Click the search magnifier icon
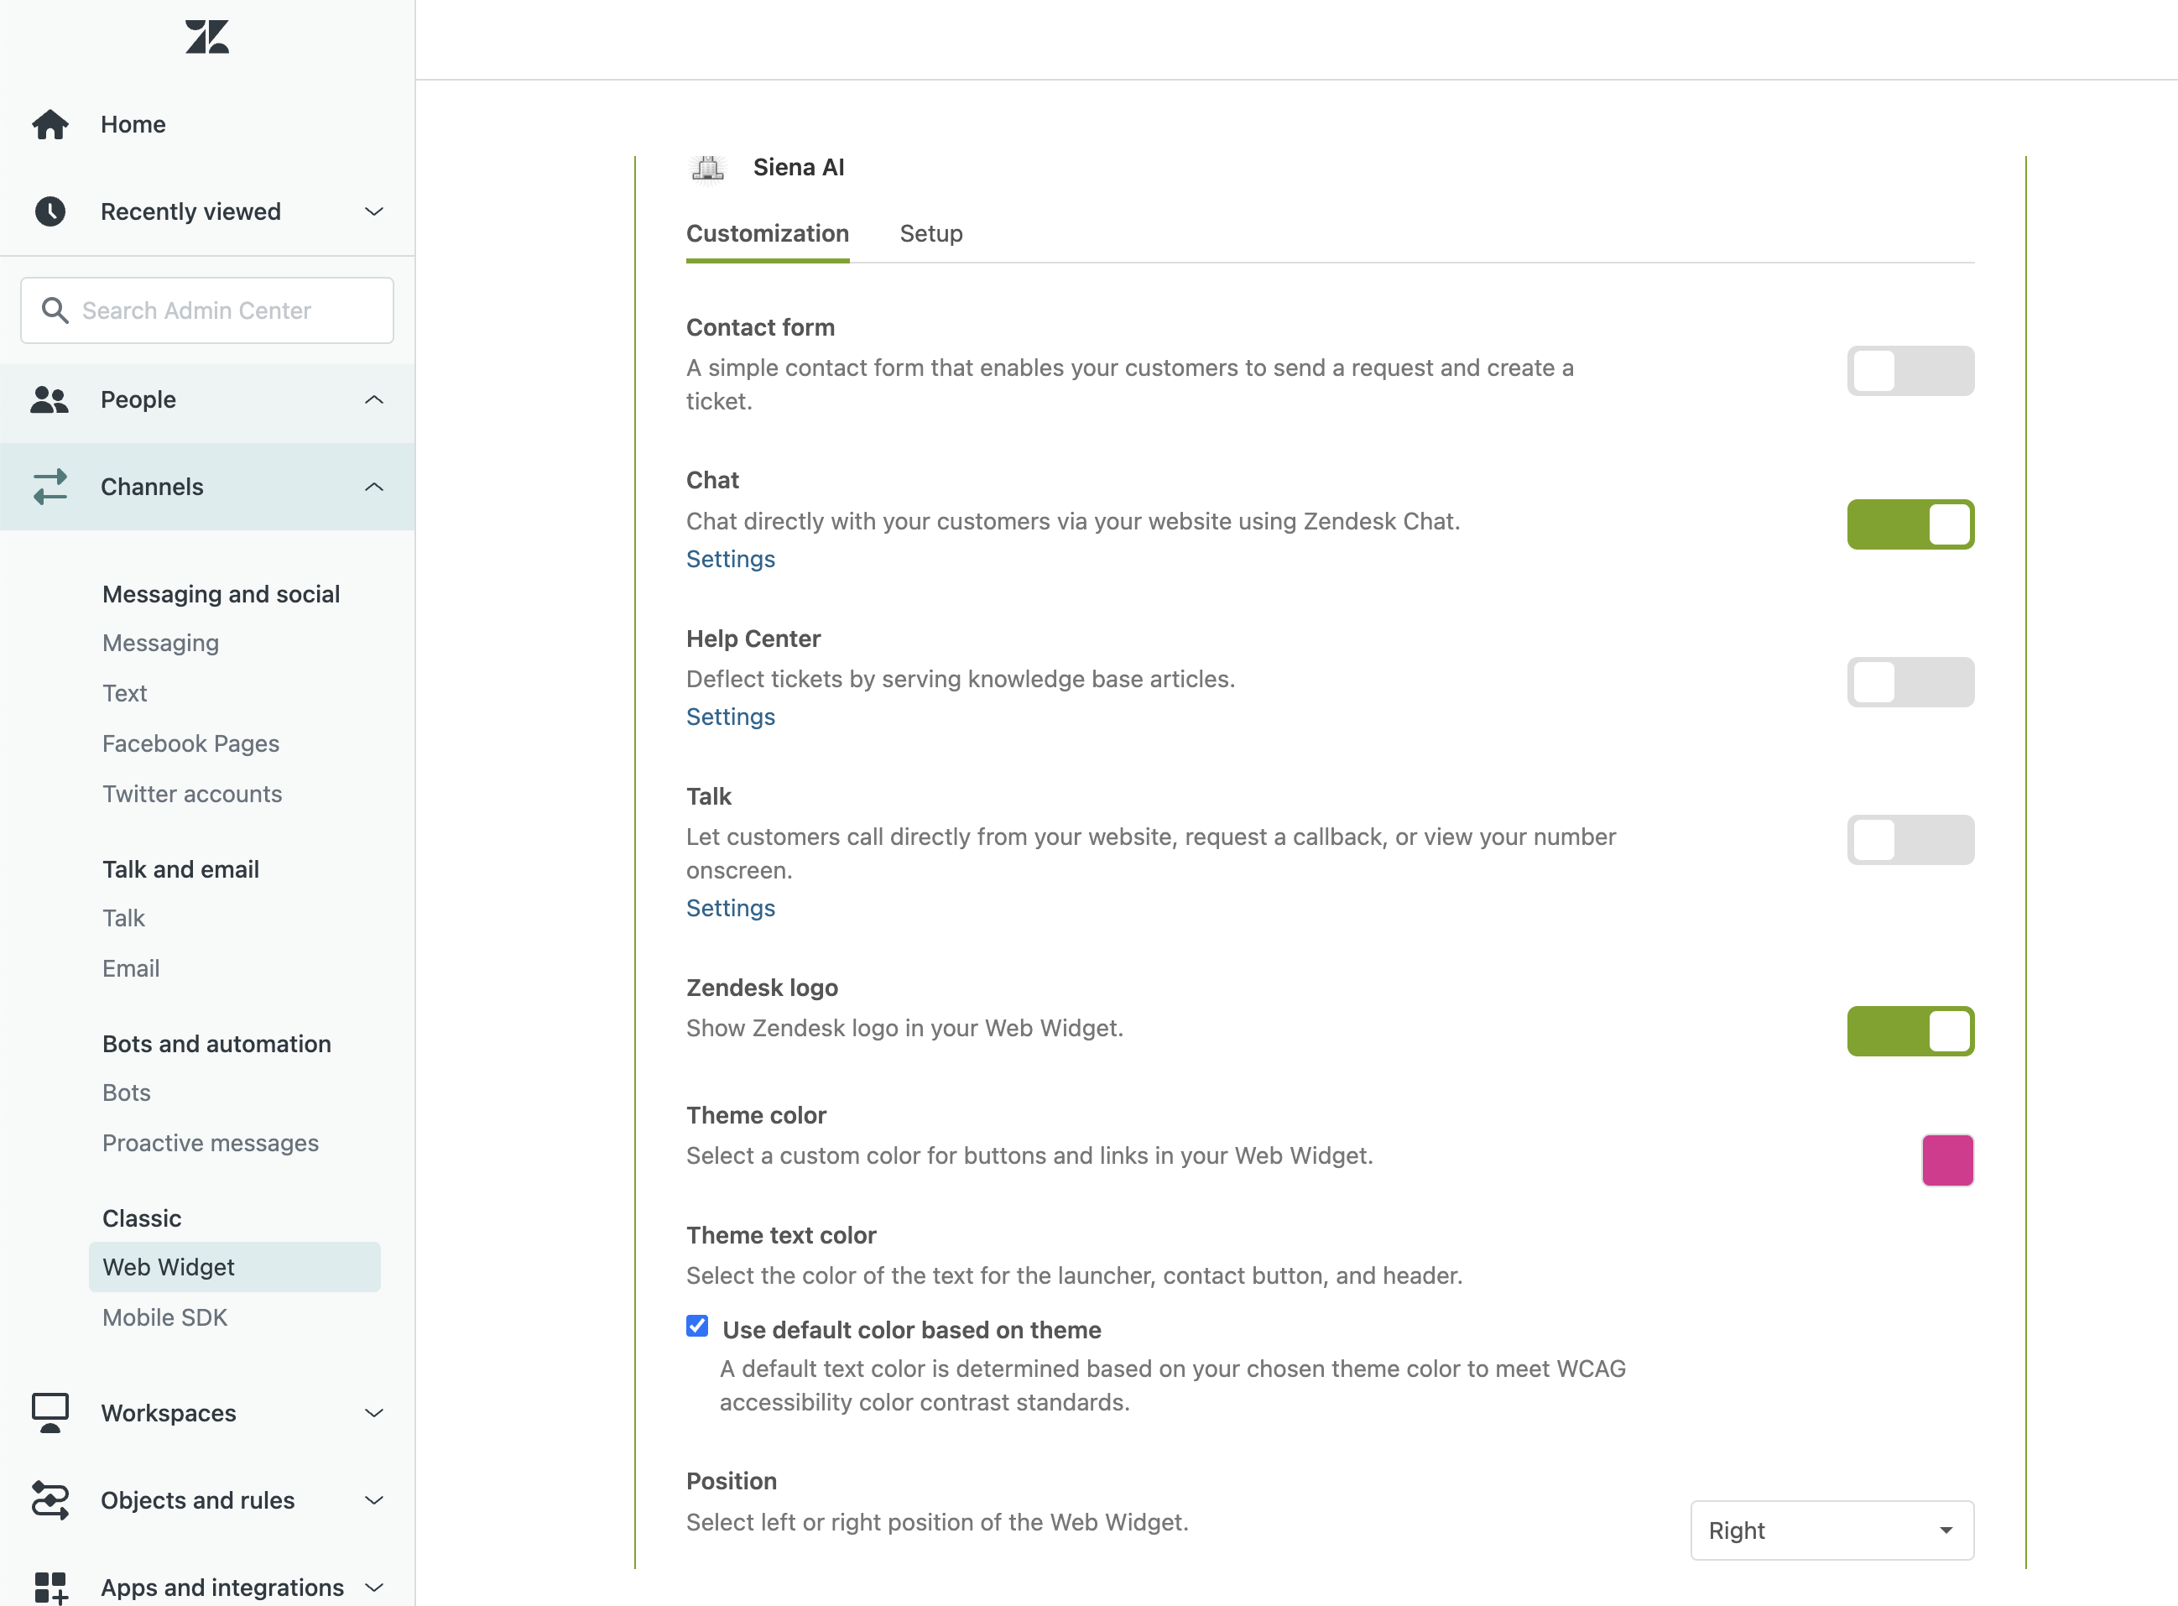 55,310
